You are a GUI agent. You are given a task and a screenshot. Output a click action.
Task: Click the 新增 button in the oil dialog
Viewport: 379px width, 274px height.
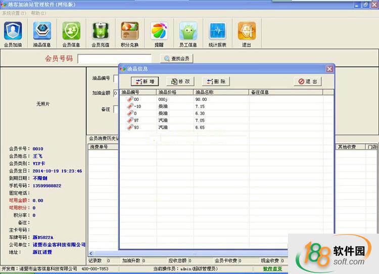click(x=145, y=82)
